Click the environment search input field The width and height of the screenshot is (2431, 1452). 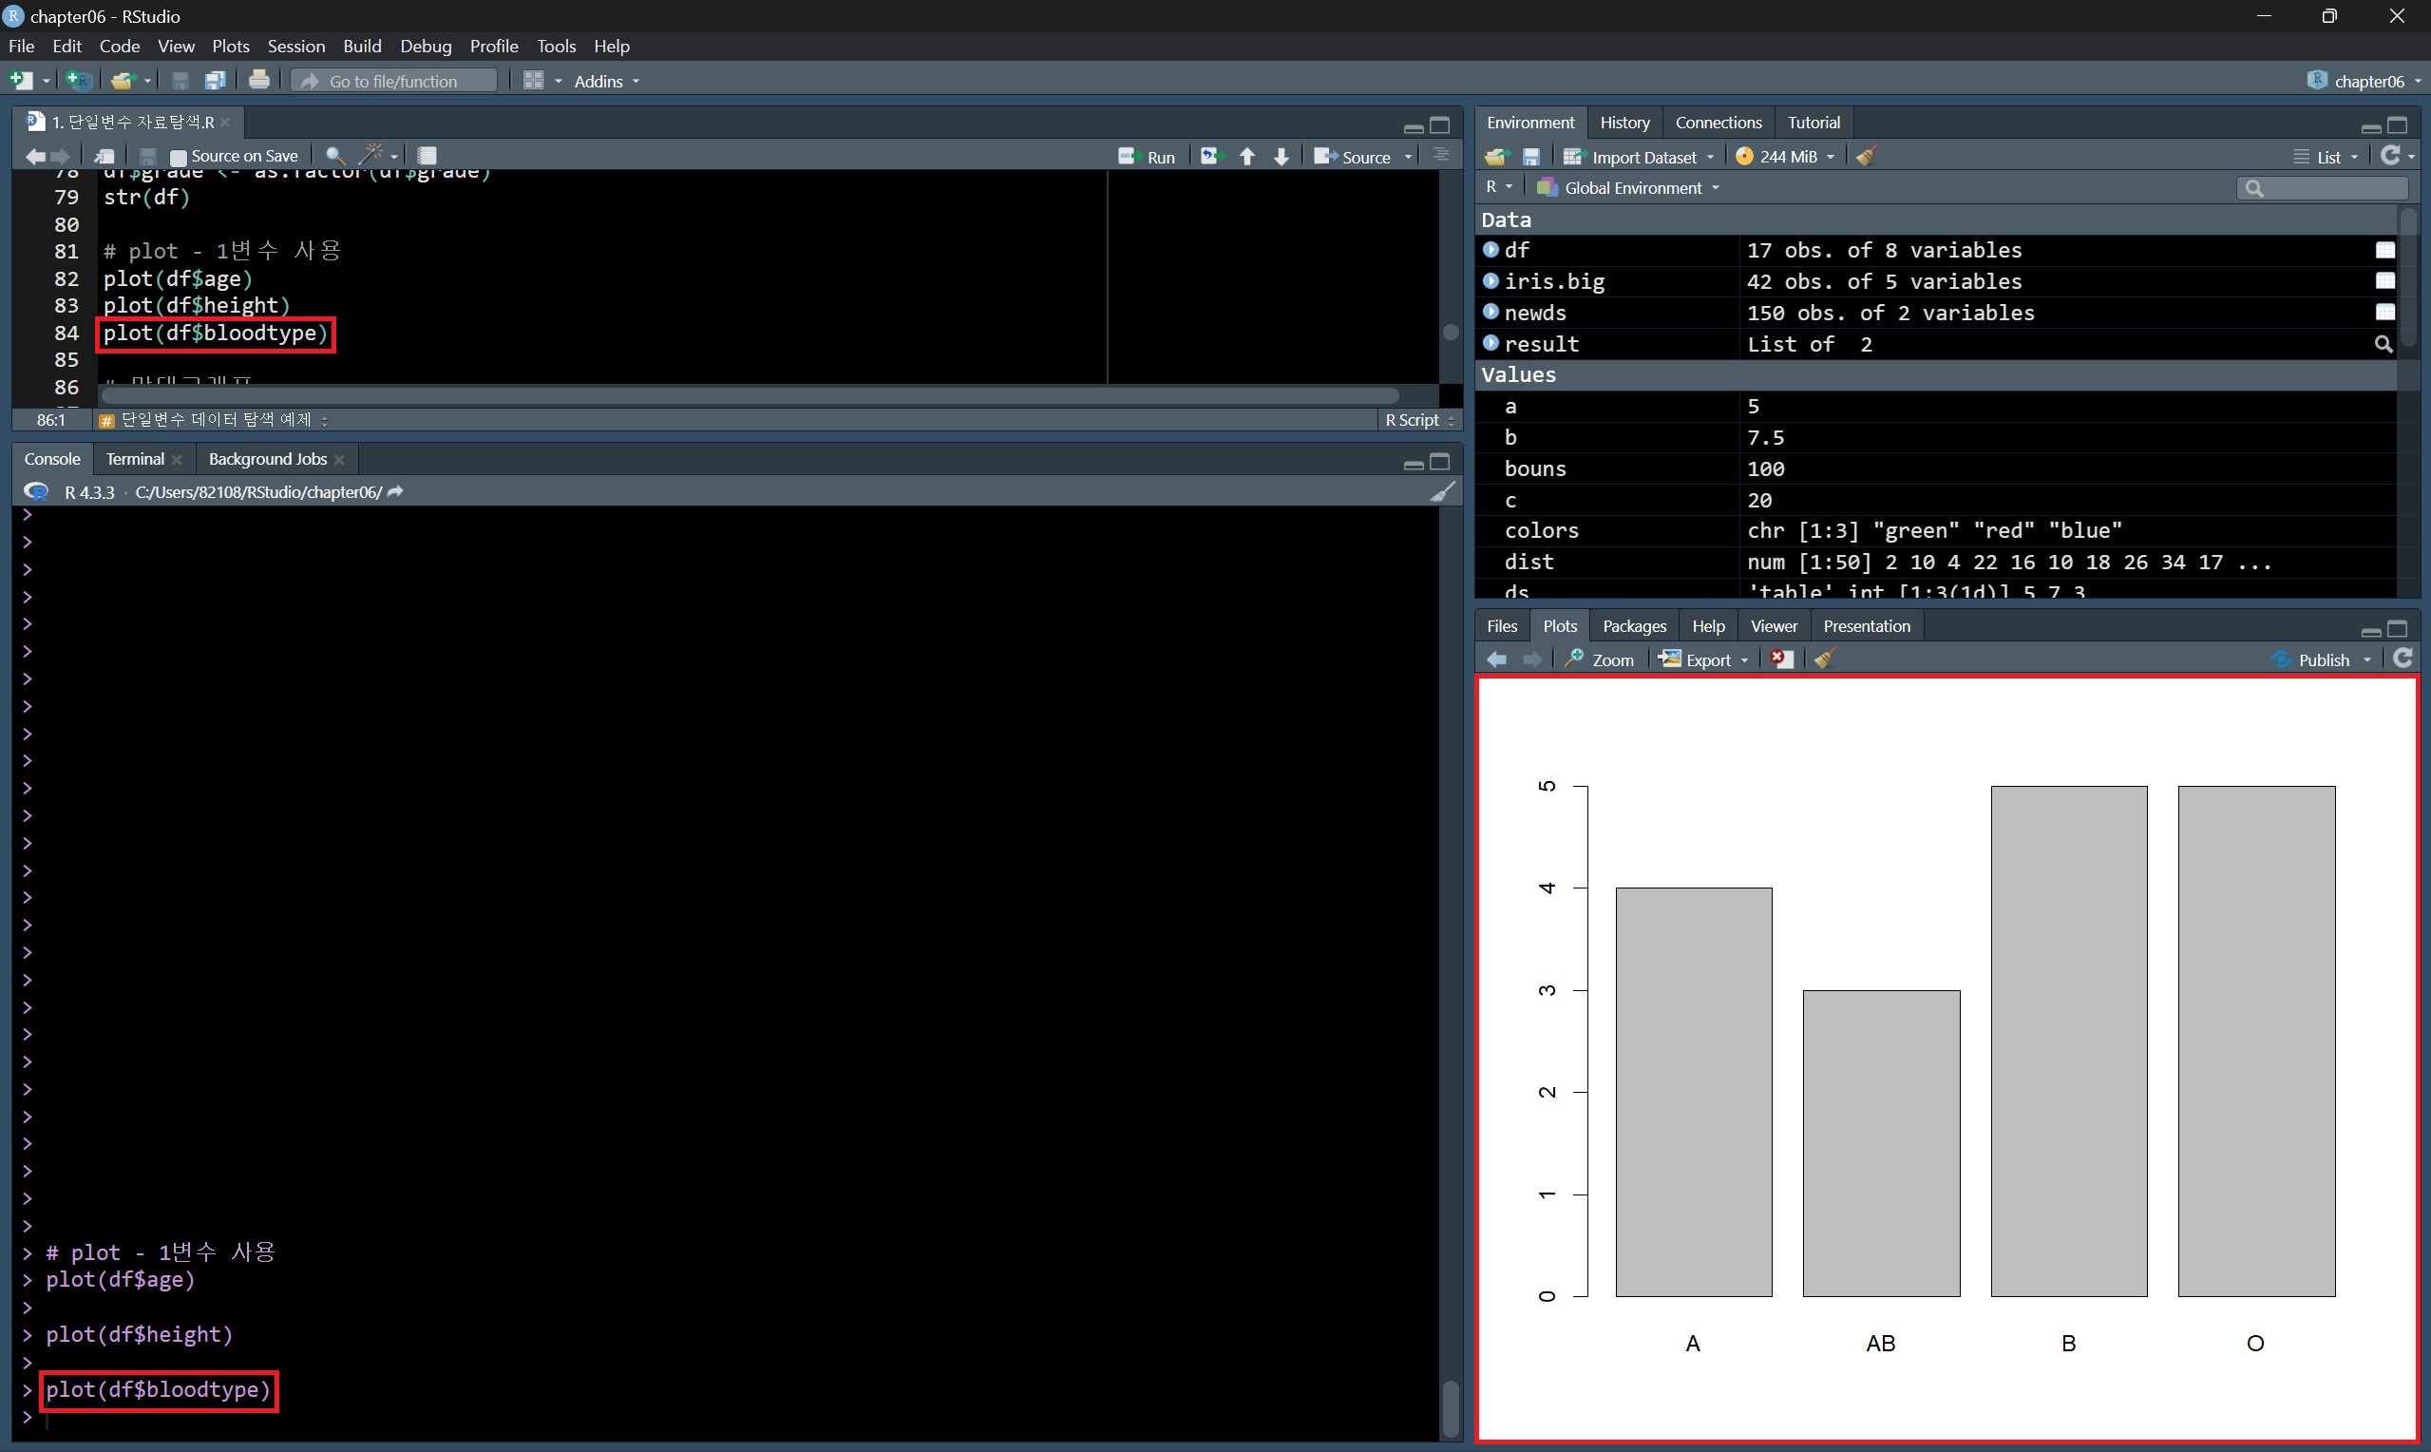[x=2331, y=188]
